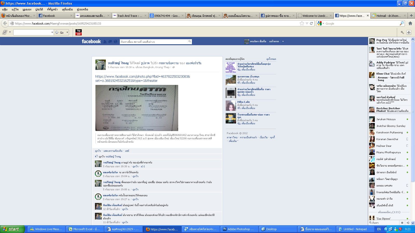This screenshot has width=415, height=233.
Task: Open Facebook friend requests icon
Action: (105, 41)
